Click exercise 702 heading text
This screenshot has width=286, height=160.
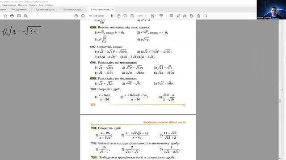(x=135, y=143)
